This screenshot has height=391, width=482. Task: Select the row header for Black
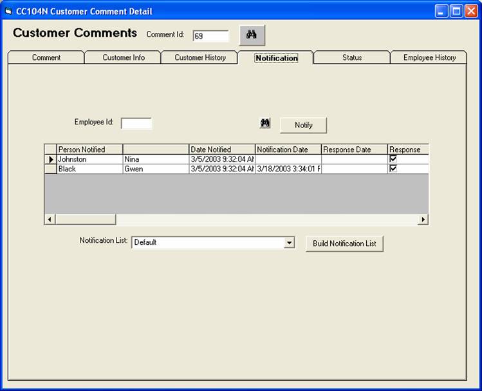tap(51, 169)
